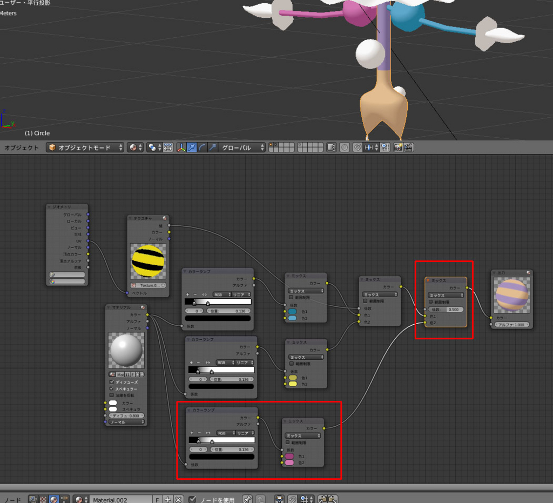Edit the Material.002 name field
Viewport: 553px width, 503px height.
(122, 499)
